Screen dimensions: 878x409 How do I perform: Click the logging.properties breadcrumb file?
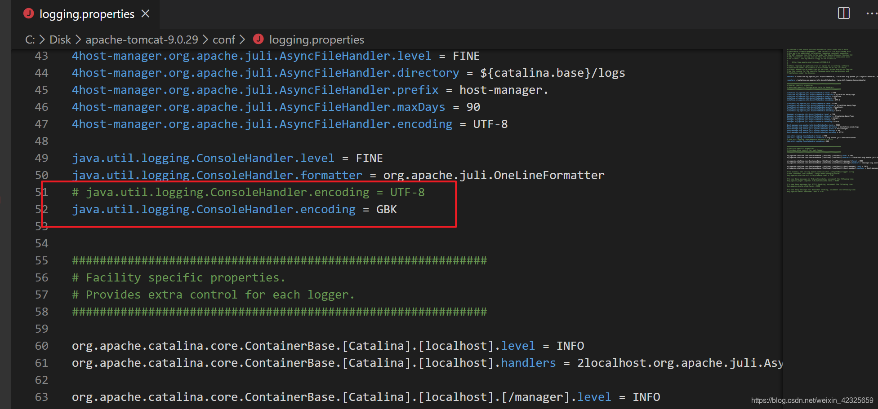(316, 40)
